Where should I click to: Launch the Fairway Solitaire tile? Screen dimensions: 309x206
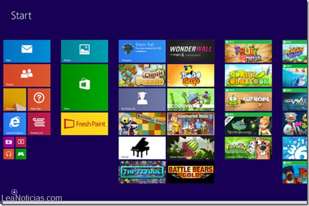[x=248, y=148]
